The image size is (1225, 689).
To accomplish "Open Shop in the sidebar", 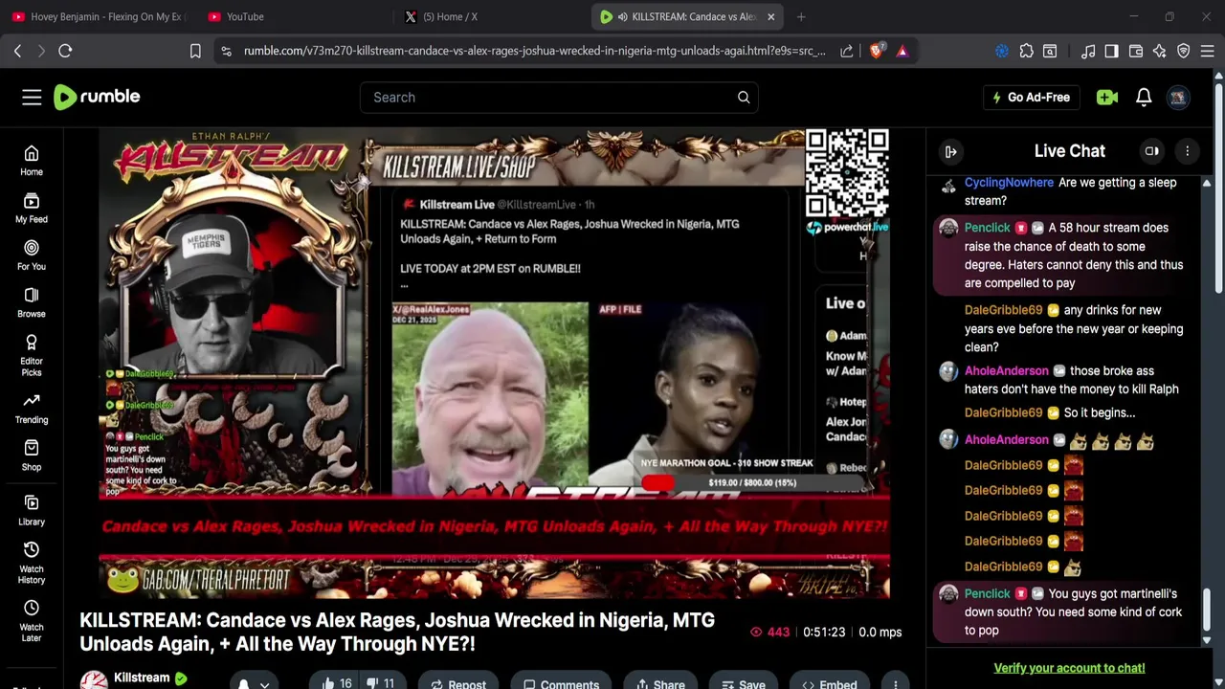I will [x=32, y=455].
